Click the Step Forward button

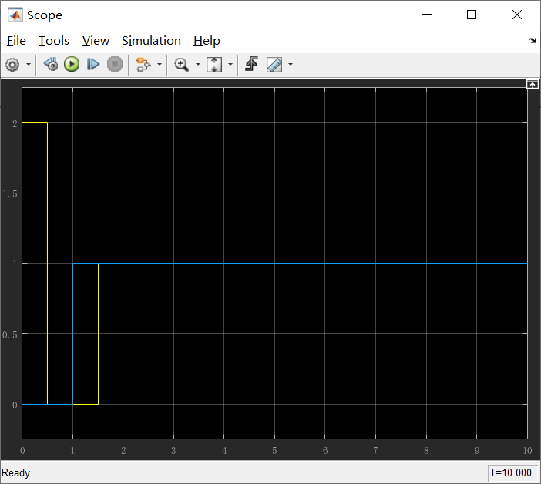click(x=93, y=65)
